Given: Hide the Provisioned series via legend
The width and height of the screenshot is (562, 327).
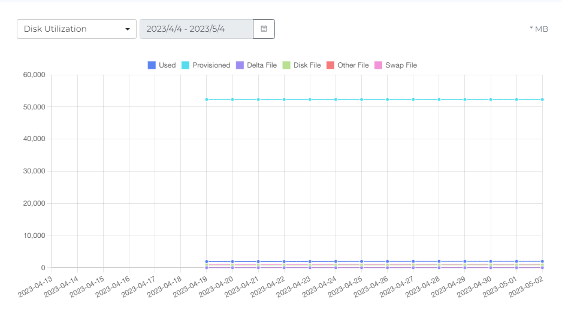Looking at the screenshot, I should 206,65.
